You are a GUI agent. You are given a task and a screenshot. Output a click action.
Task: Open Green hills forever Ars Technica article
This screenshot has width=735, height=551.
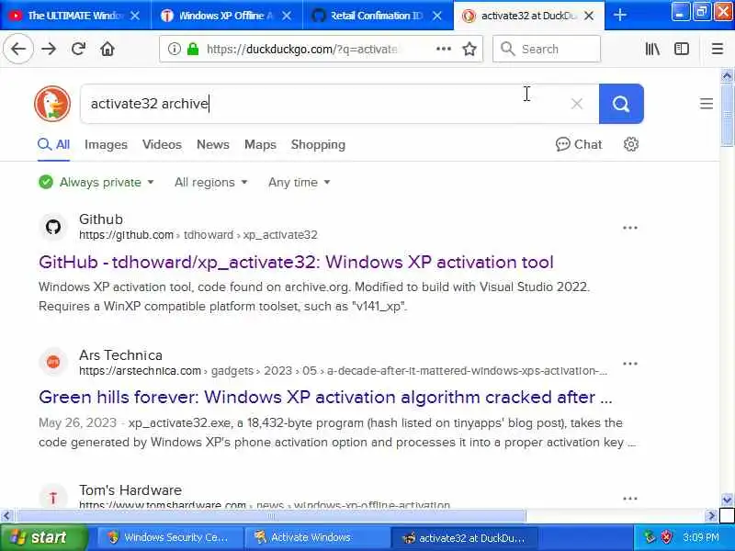325,398
